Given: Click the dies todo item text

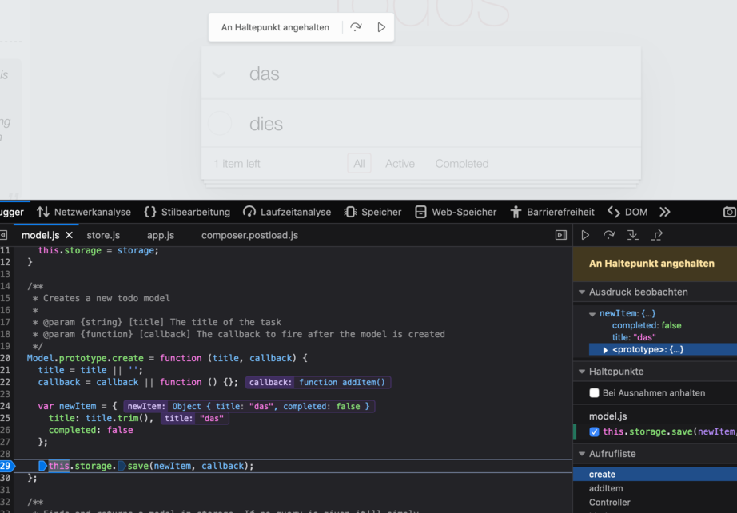Looking at the screenshot, I should (266, 124).
